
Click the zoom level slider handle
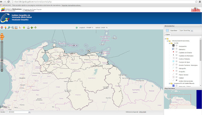click(2, 60)
